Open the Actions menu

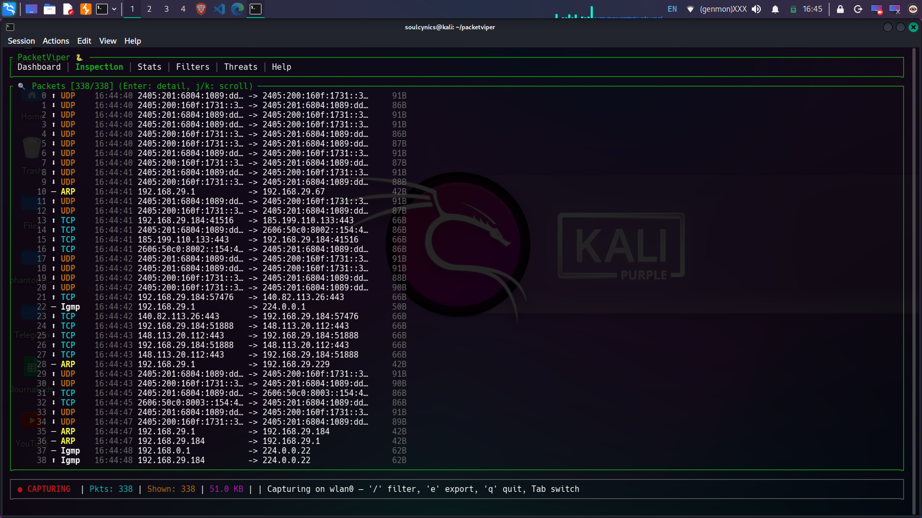[x=56, y=41]
